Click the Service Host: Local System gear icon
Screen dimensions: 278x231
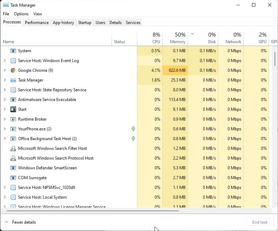(x=13, y=197)
